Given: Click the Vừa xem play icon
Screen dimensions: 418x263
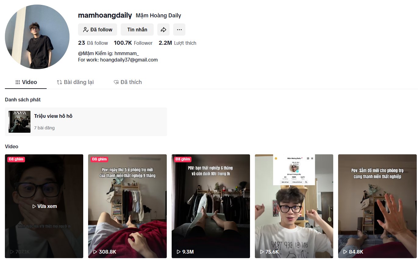Looking at the screenshot, I should [x=34, y=206].
